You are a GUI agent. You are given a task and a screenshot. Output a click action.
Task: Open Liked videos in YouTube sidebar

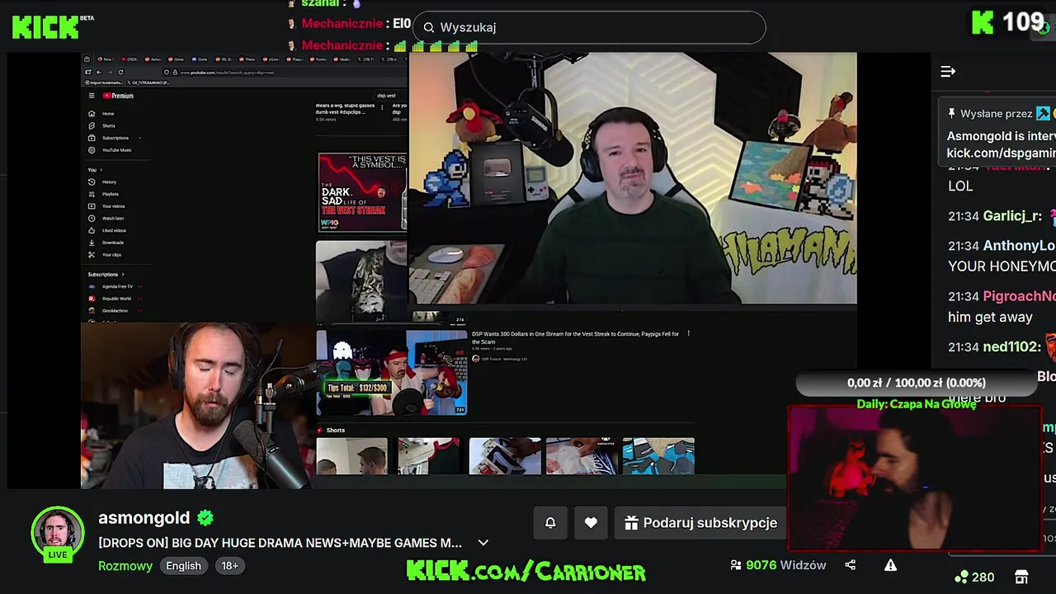pos(107,230)
